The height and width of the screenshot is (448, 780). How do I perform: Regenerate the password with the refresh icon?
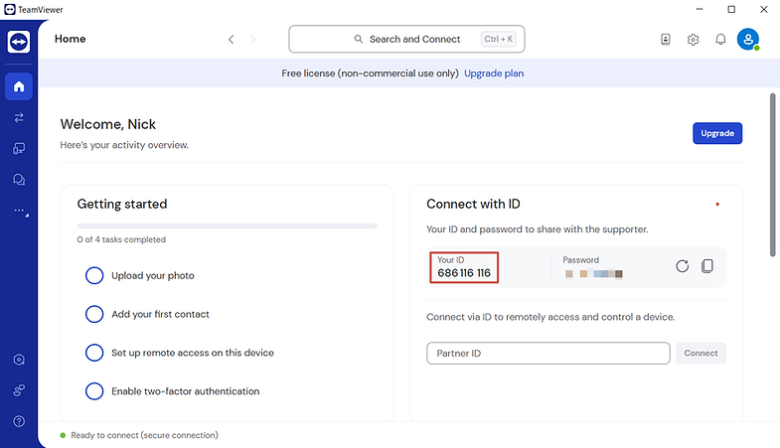pyautogui.click(x=682, y=266)
